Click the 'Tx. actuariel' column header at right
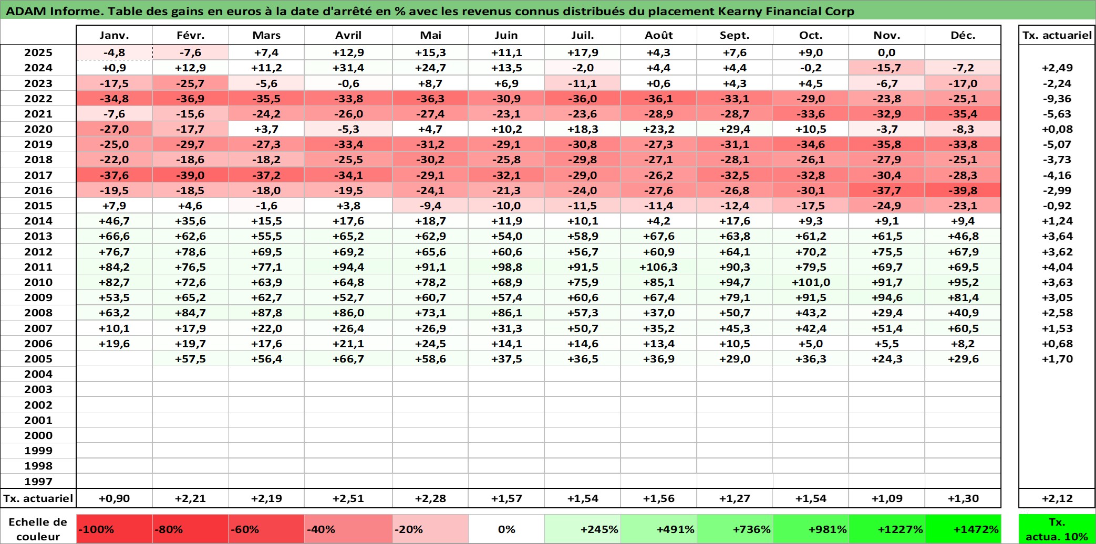This screenshot has width=1096, height=544. 1057,35
